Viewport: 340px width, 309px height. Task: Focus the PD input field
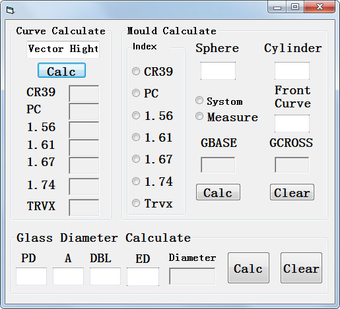pyautogui.click(x=31, y=276)
